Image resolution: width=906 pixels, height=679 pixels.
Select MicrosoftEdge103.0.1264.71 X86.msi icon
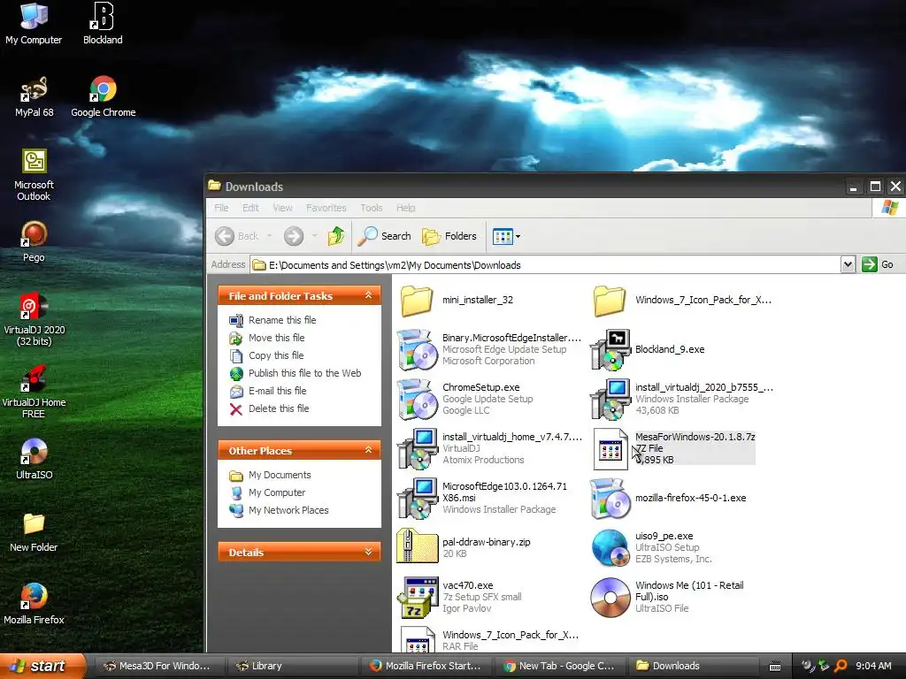[x=417, y=499]
